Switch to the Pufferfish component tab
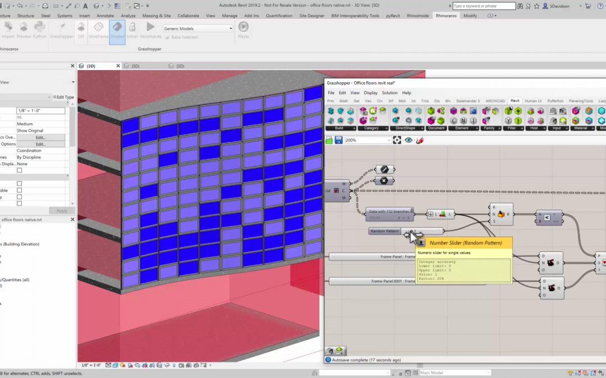 (555, 101)
